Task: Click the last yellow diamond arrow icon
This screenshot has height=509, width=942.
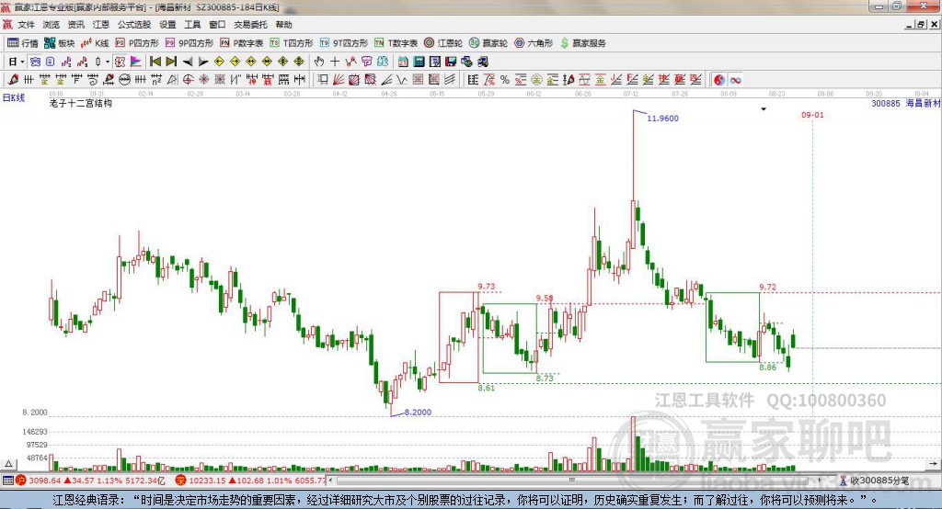Action: tap(299, 62)
